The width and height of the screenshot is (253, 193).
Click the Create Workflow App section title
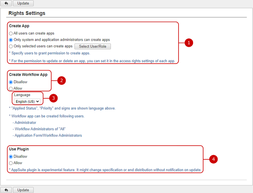tap(28, 74)
